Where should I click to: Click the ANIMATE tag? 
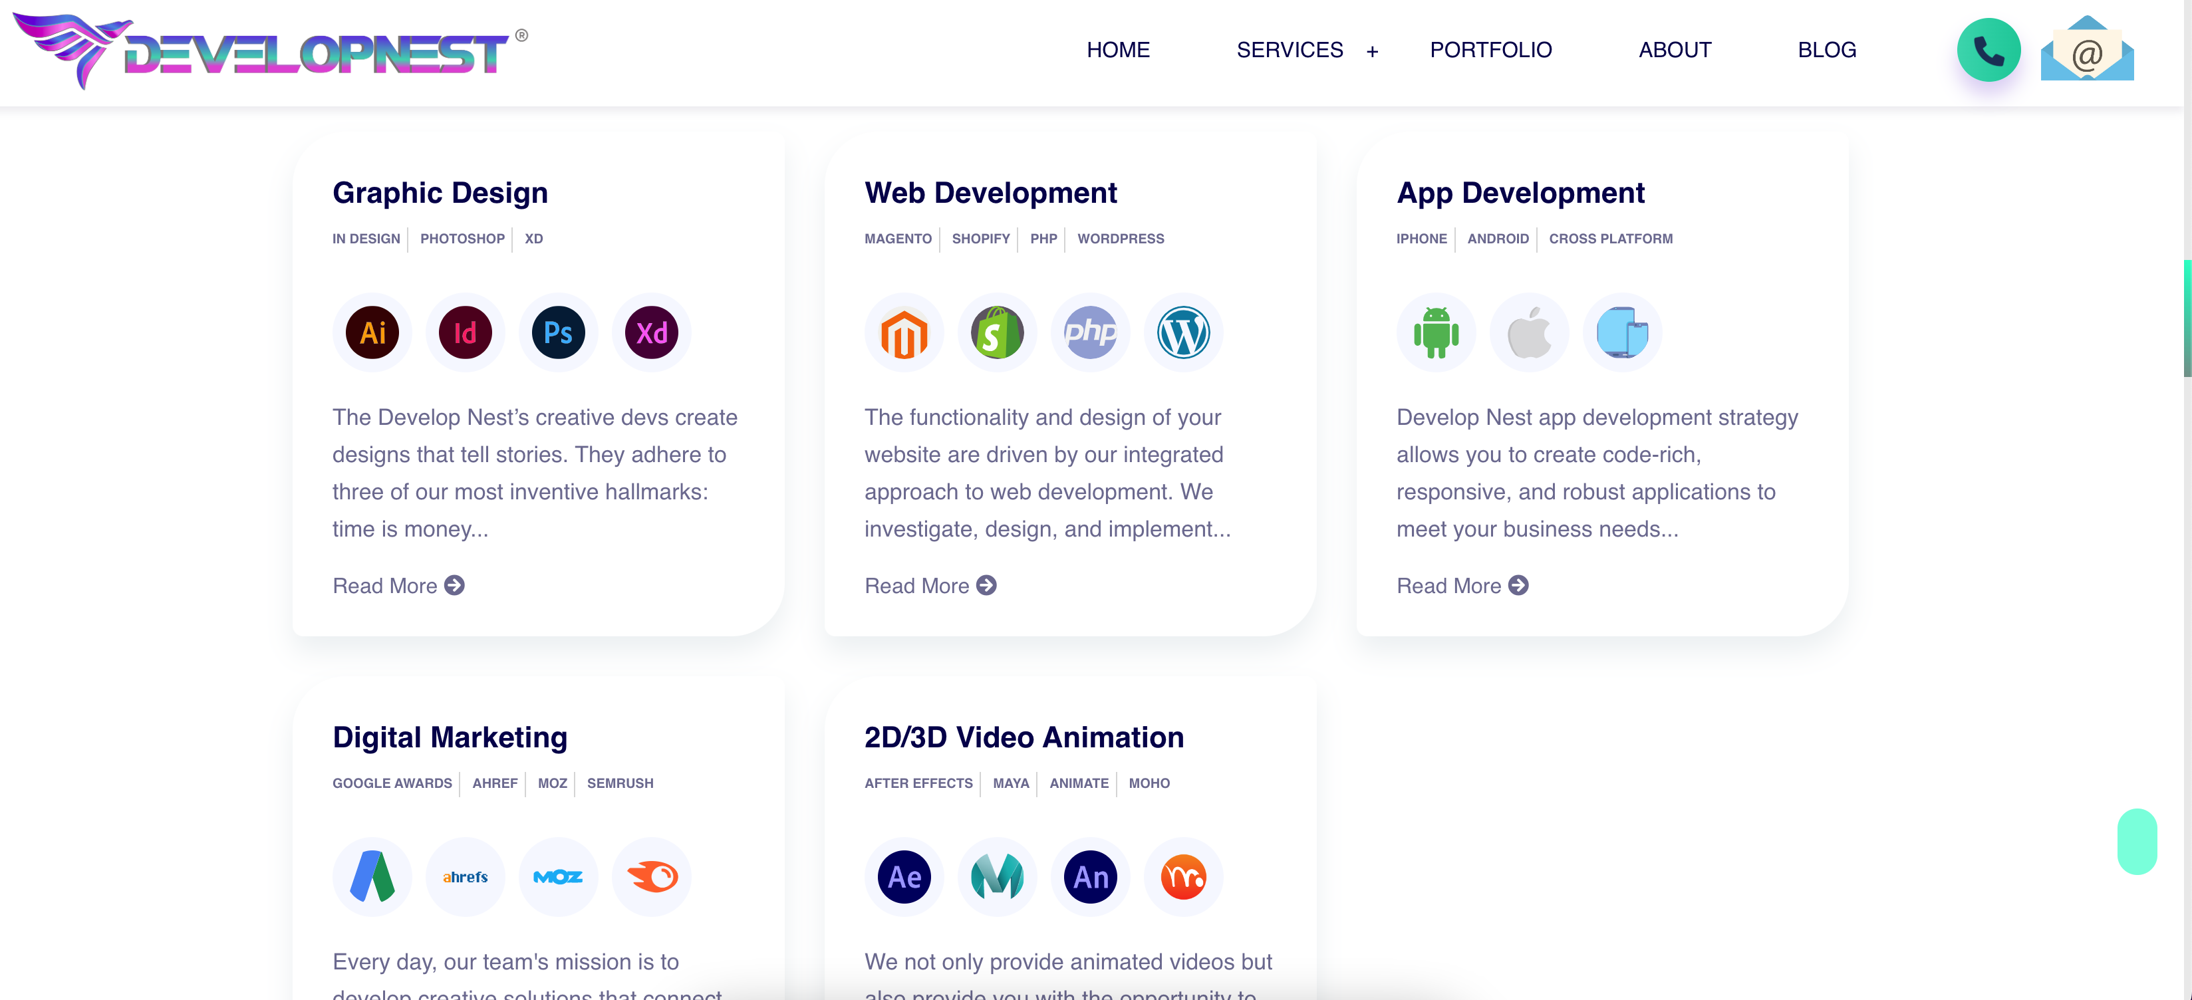click(1079, 783)
